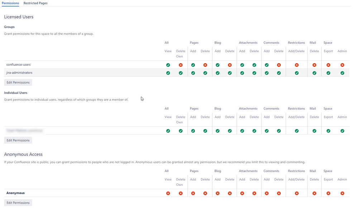Click Comments column header in Individual Users table
Image resolution: width=358 pixels, height=208 pixels.
point(271,108)
